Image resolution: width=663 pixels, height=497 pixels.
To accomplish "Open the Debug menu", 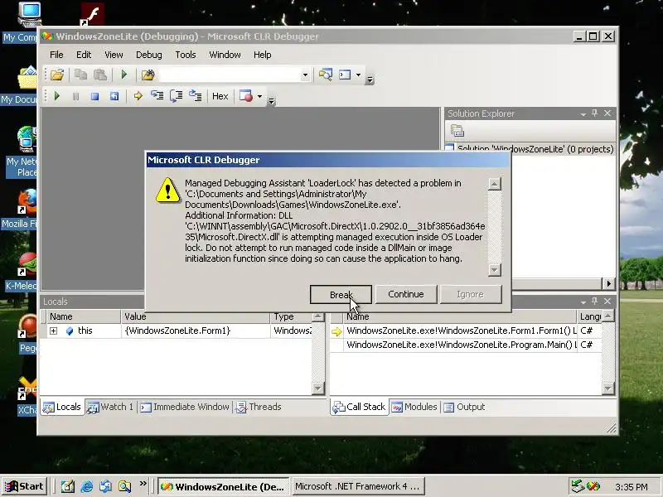I will coord(149,55).
